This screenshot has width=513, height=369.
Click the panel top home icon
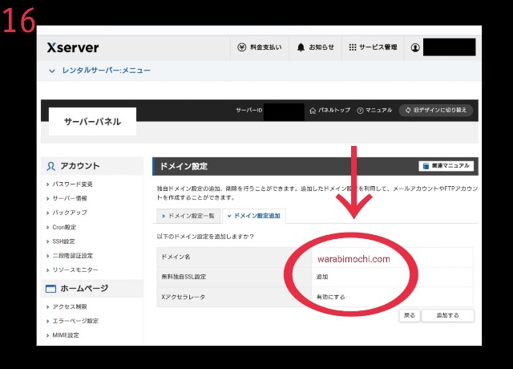coord(313,111)
